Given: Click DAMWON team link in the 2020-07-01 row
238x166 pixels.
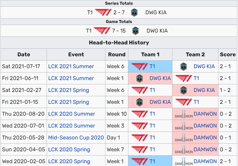Looking at the screenshot, I should tap(205, 126).
